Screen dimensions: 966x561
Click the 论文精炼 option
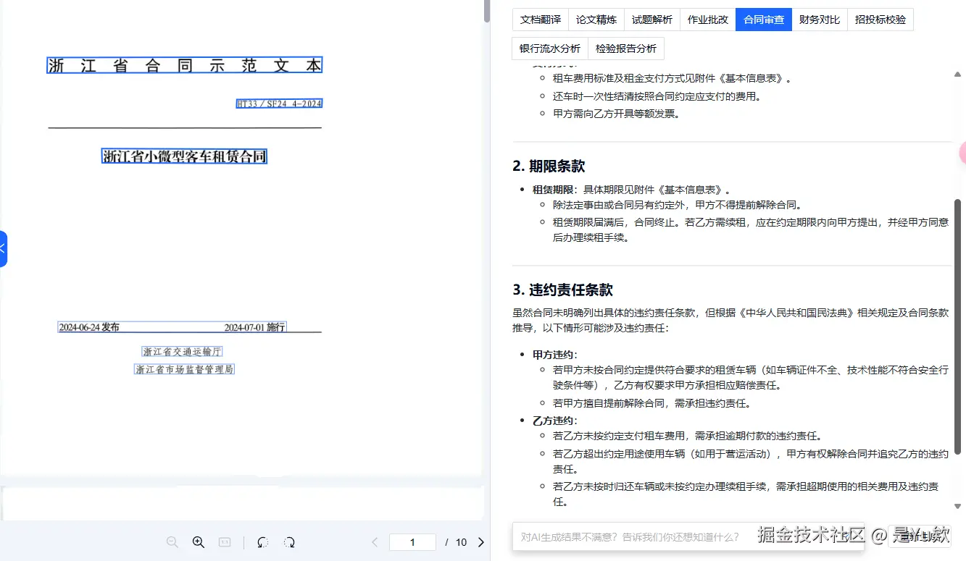(x=596, y=20)
